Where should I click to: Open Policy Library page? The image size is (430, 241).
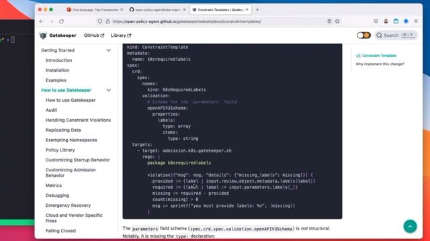tap(60, 150)
